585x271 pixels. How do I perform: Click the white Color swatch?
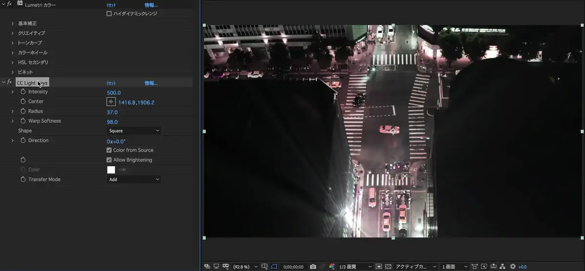[111, 170]
